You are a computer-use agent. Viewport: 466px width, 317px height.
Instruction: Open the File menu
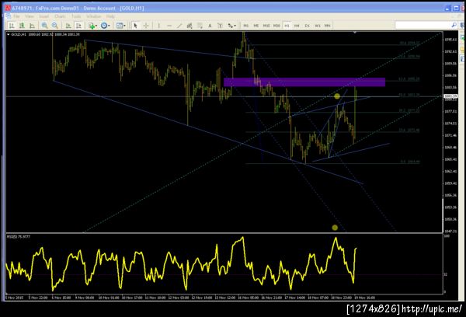point(16,16)
